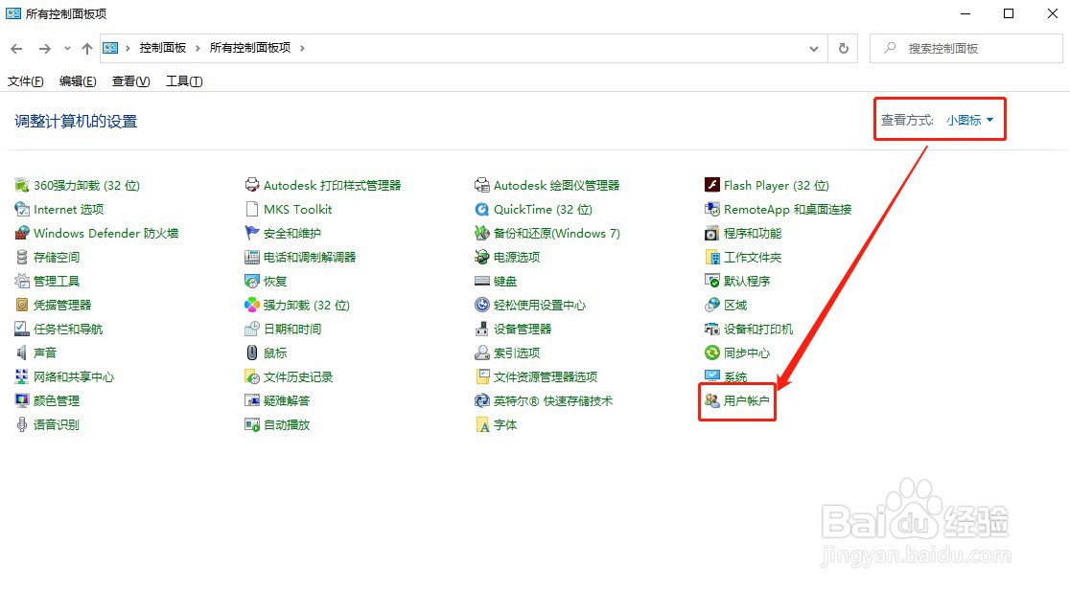Click the Internet 选项 globe icon
1070x592 pixels.
pos(22,210)
